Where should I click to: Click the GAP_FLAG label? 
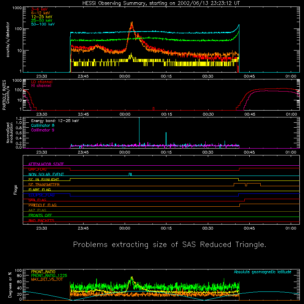click(37, 169)
